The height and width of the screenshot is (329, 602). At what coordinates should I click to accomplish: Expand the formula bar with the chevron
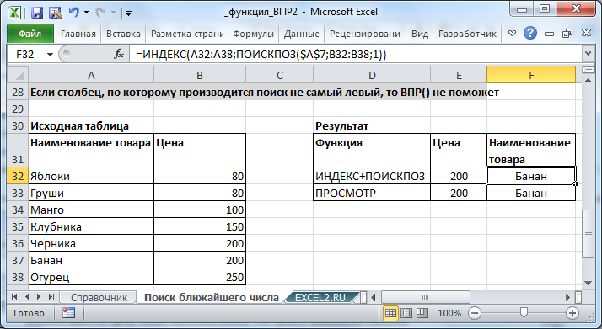point(588,54)
